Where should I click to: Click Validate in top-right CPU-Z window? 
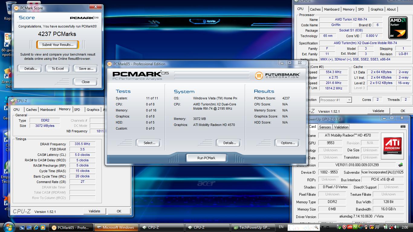[x=378, y=111]
